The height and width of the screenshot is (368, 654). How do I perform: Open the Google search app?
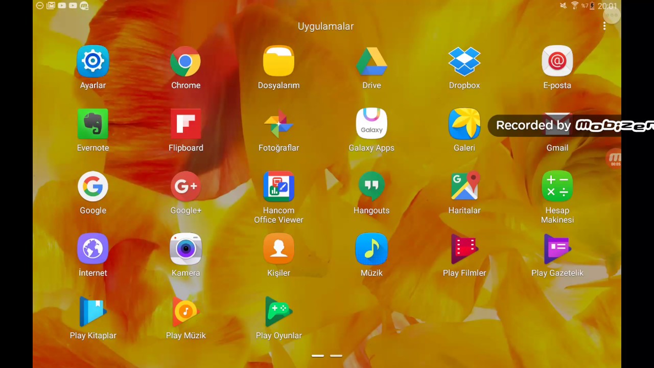coord(92,187)
